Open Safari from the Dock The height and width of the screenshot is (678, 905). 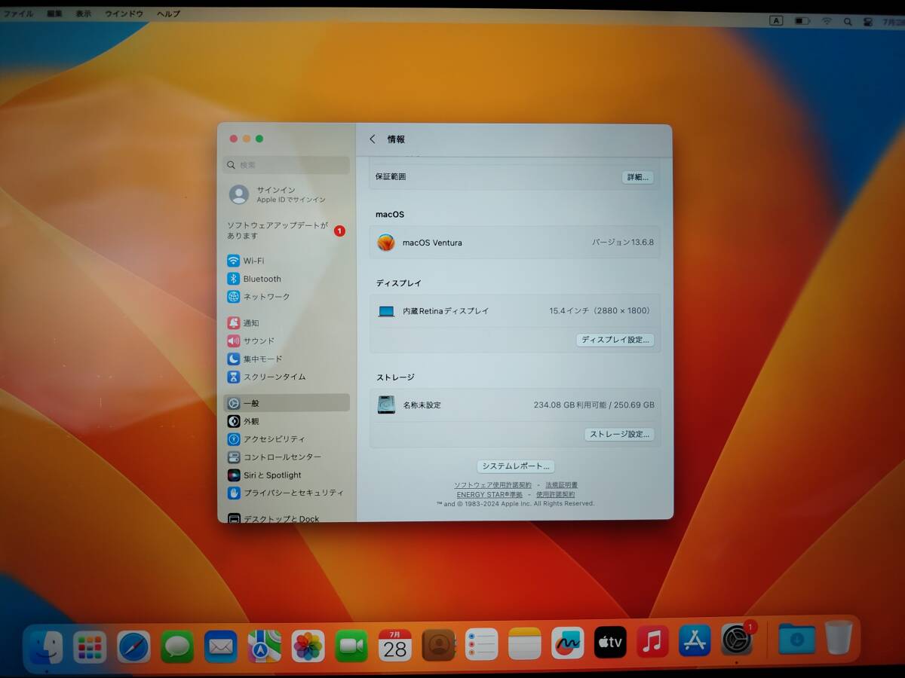[133, 646]
